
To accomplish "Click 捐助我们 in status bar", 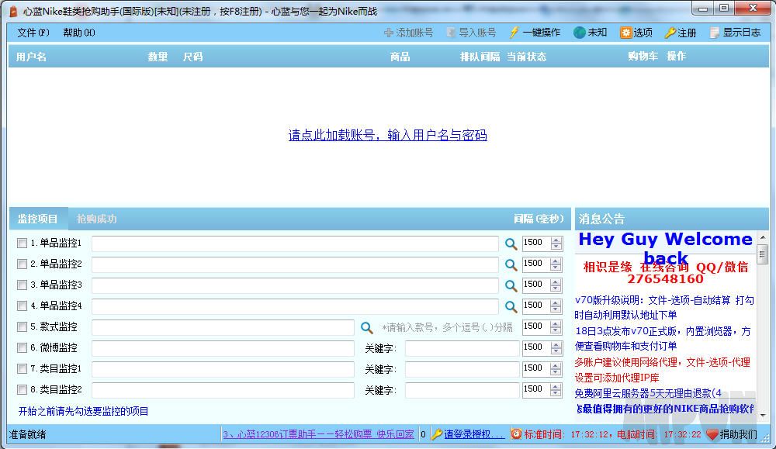I will tap(738, 434).
